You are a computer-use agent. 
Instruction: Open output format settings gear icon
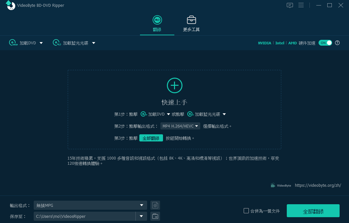click(155, 205)
